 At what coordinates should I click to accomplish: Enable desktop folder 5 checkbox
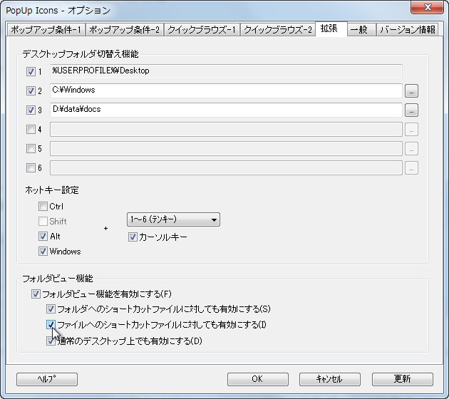tap(31, 148)
